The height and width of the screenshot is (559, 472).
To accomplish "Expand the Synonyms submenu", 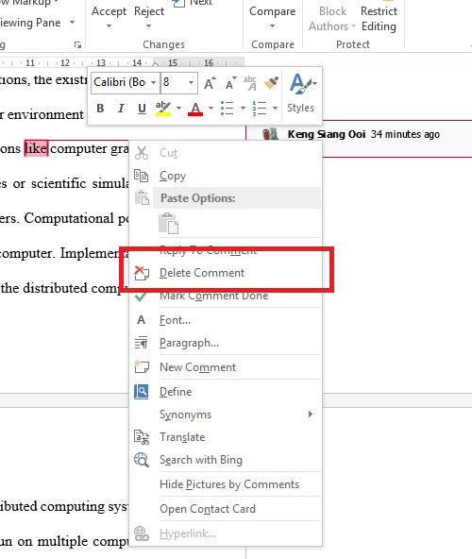I will tap(226, 415).
